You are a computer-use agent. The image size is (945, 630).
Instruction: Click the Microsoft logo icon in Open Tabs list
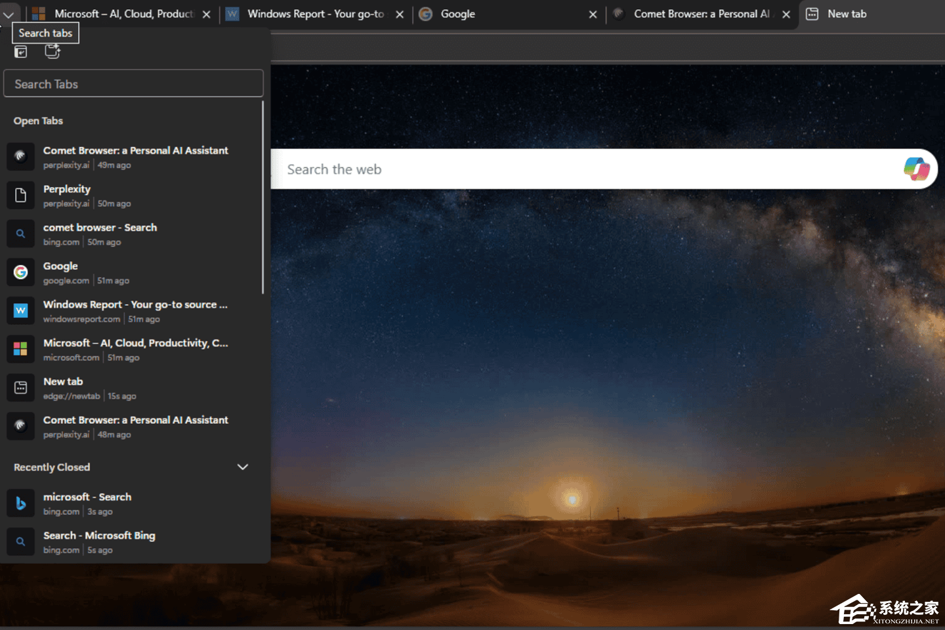20,349
